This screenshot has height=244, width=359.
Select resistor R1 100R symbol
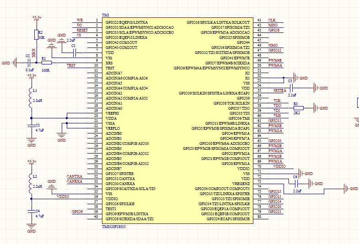tap(47, 63)
